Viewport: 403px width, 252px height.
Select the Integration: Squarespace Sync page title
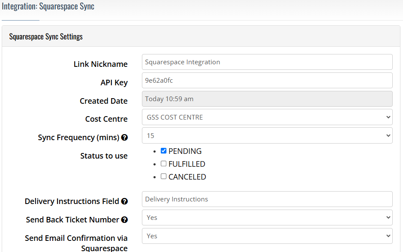click(x=48, y=6)
